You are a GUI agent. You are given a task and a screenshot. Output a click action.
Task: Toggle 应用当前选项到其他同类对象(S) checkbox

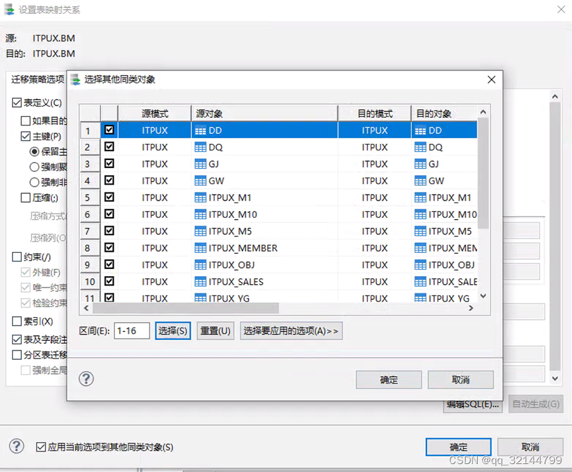41,447
